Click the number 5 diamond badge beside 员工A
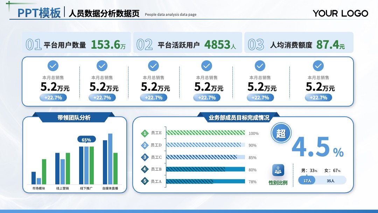This screenshot has height=213, width=378. (145, 181)
